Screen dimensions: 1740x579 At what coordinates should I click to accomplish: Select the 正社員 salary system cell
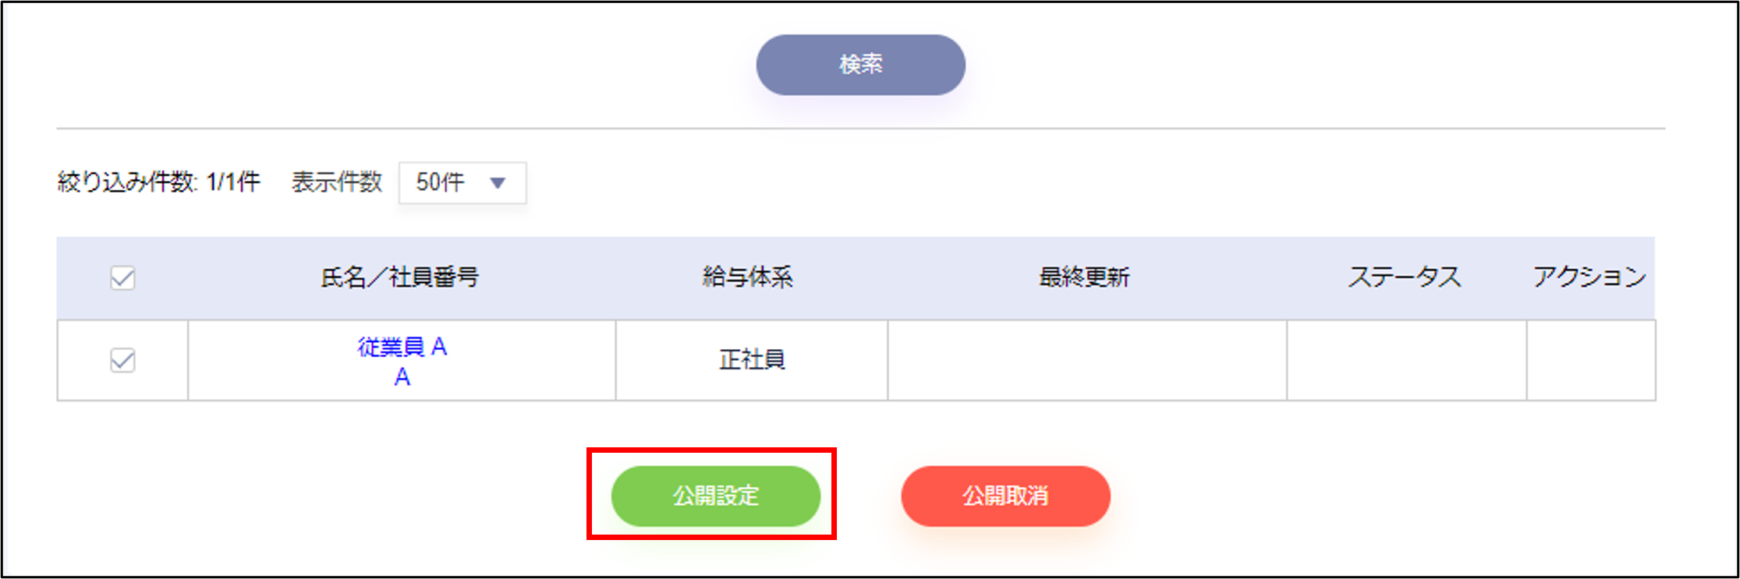coord(751,360)
